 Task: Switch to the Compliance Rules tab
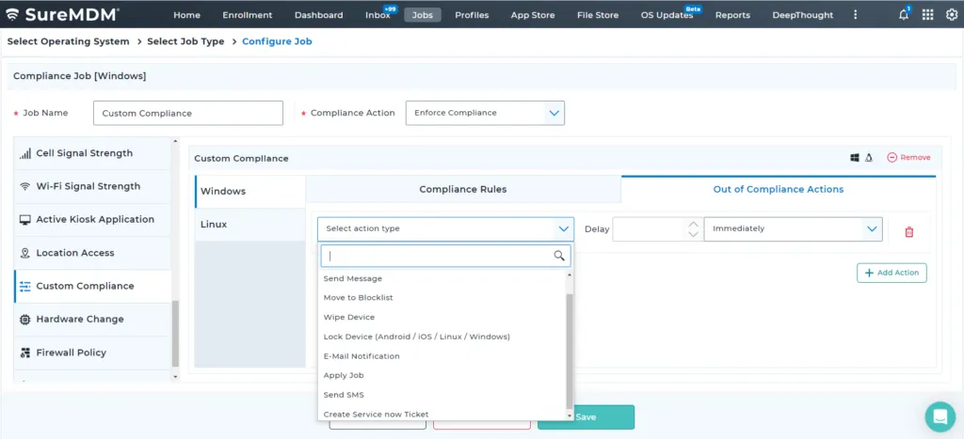coord(463,189)
